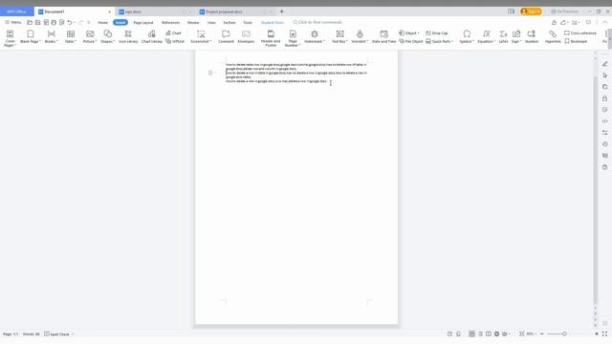The height and width of the screenshot is (344, 612).
Task: Switch to Web Layout view icon
Action: [x=496, y=333]
